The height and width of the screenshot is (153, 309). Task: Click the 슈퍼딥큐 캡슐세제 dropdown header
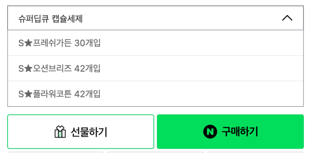click(51, 19)
